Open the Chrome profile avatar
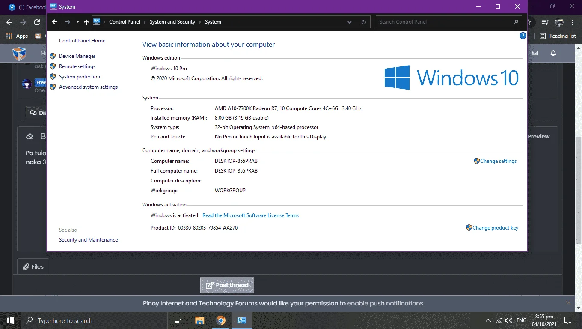582x329 pixels. pos(559,22)
